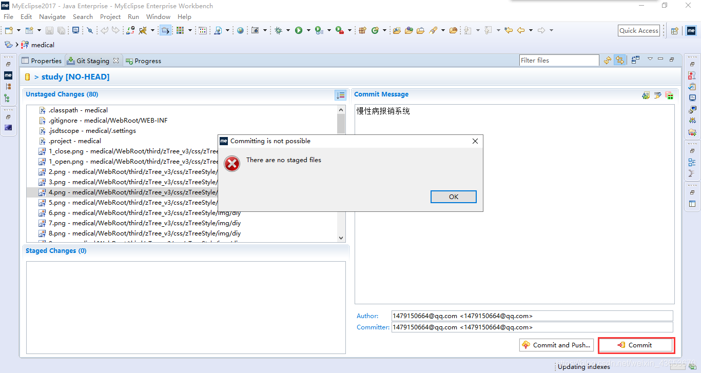Screen dimensions: 701x373
Task: Click the Amend commit icon
Action: [646, 95]
